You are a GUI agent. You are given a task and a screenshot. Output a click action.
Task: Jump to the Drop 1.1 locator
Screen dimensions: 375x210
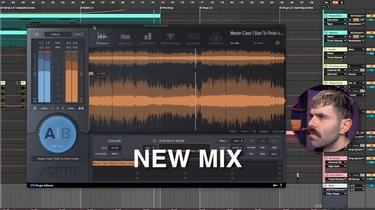[206, 8]
